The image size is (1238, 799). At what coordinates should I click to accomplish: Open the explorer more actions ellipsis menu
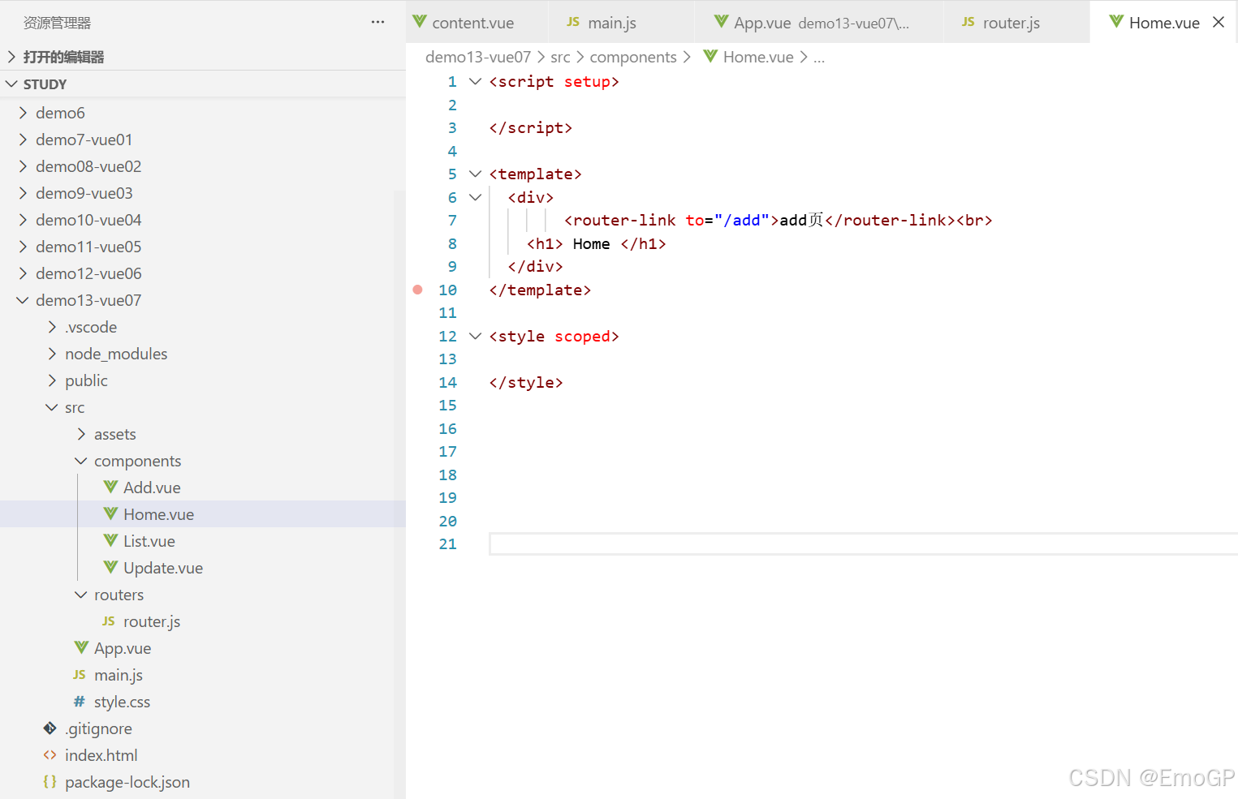point(377,22)
